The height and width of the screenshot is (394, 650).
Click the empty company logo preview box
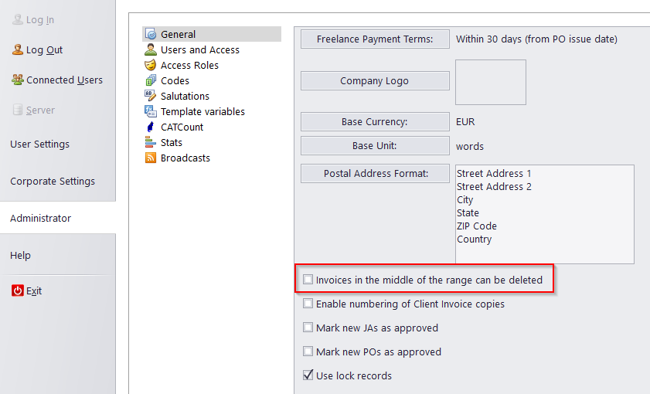pyautogui.click(x=491, y=82)
